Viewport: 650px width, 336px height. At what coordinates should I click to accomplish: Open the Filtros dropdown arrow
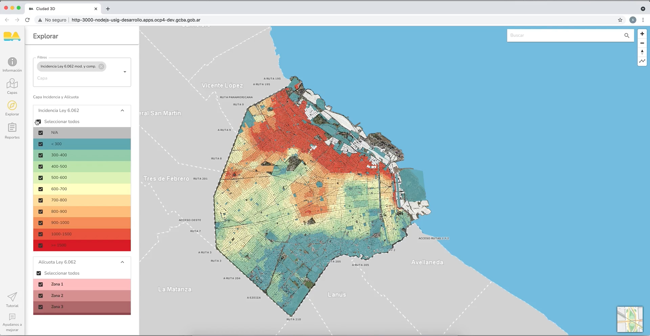[125, 72]
